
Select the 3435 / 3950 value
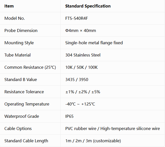click(x=77, y=80)
